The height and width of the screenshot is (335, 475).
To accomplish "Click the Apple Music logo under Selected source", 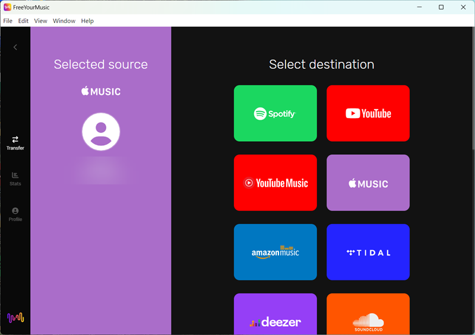I will point(101,91).
